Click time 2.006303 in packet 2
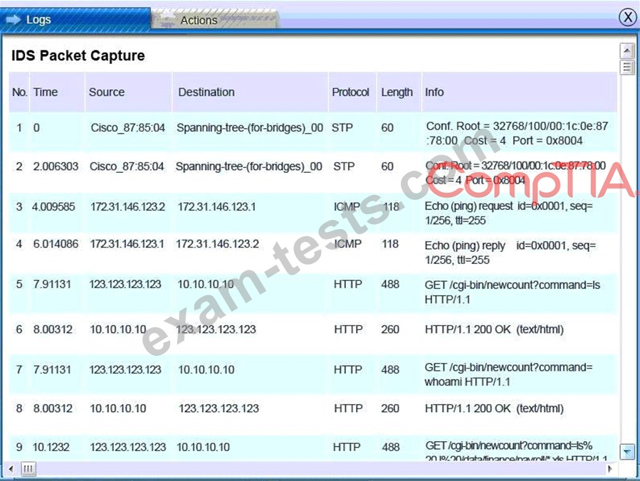 tap(56, 166)
